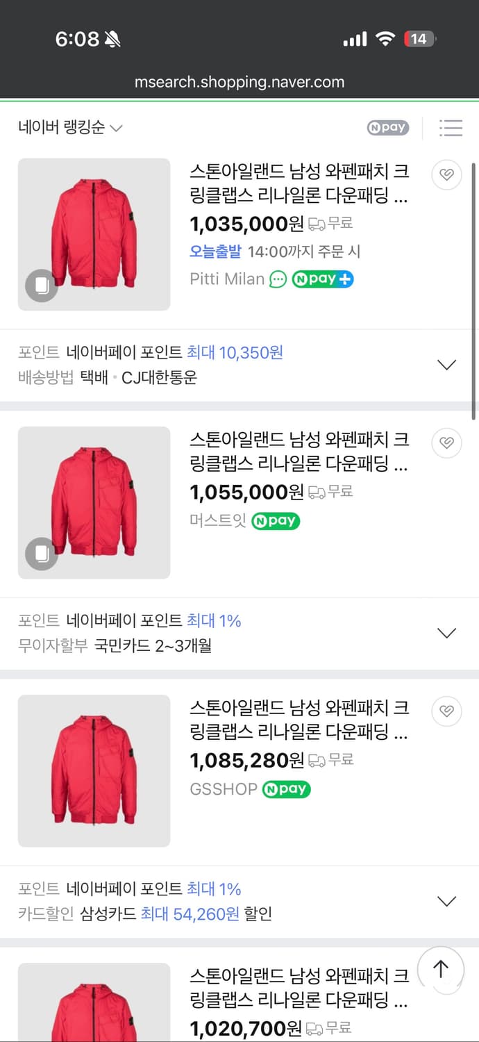Image resolution: width=479 pixels, height=1042 pixels.
Task: Click the image-stack icon on first product thumbnail
Action: tap(42, 285)
